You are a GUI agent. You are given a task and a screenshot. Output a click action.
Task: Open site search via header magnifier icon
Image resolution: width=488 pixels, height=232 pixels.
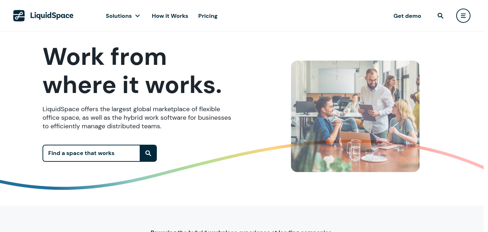pyautogui.click(x=440, y=16)
